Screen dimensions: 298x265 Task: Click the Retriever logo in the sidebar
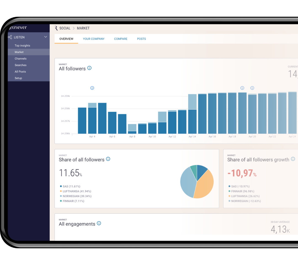click(x=17, y=27)
